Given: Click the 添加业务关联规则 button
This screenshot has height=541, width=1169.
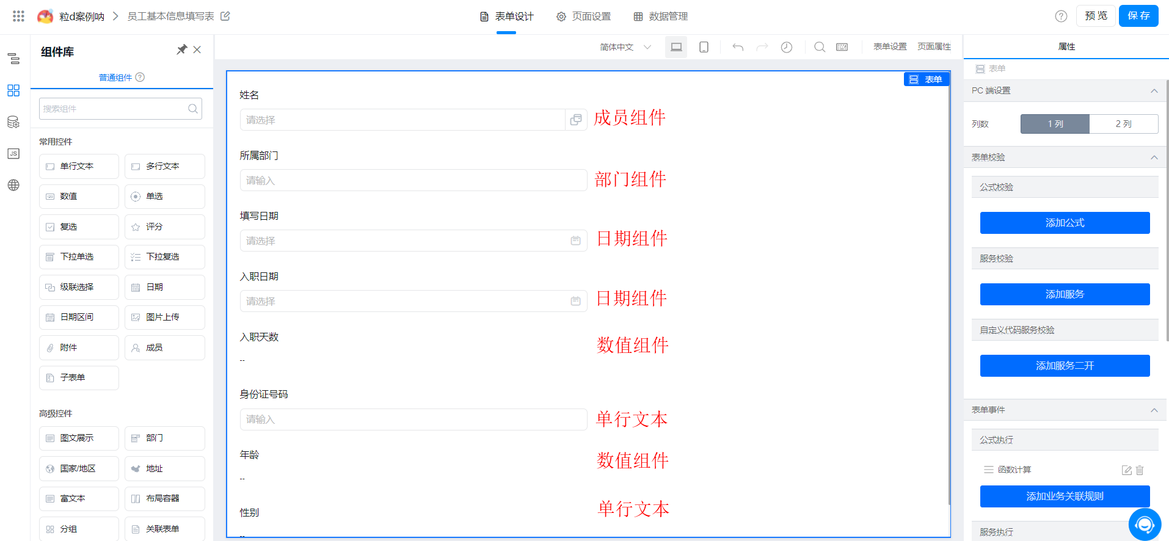Looking at the screenshot, I should pyautogui.click(x=1065, y=496).
